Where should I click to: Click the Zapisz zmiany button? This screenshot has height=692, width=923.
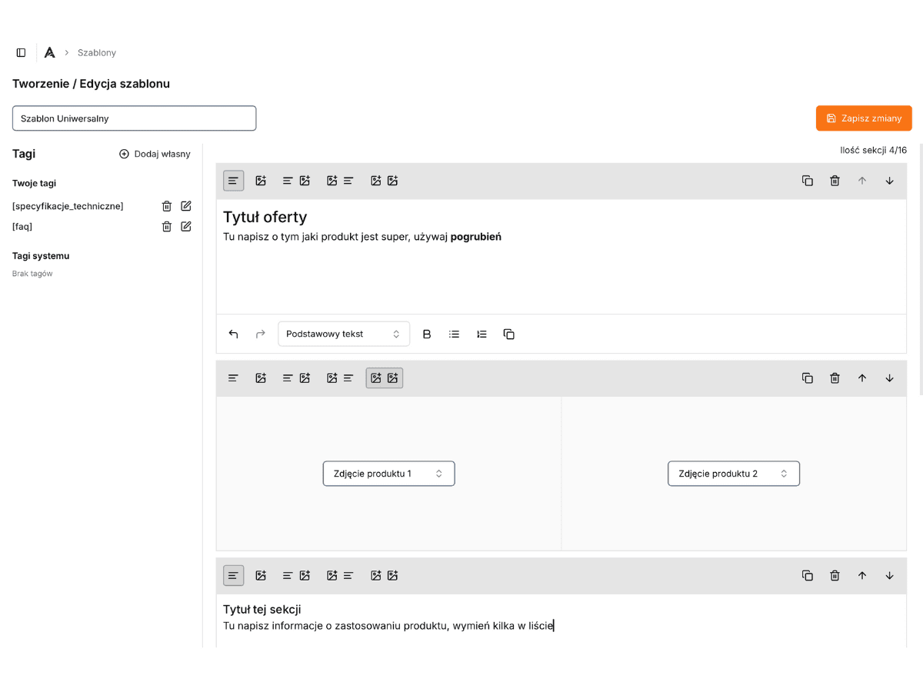[864, 118]
